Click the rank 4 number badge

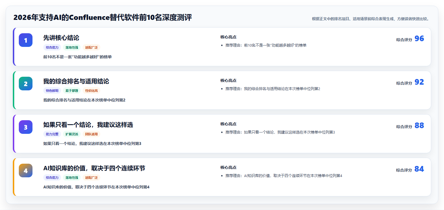pyautogui.click(x=26, y=171)
